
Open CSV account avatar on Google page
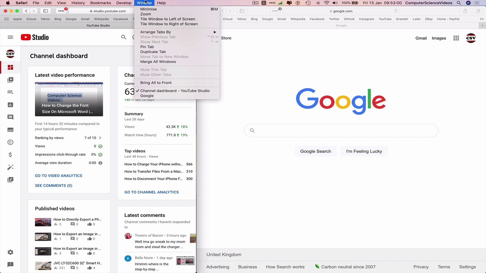coord(471,38)
